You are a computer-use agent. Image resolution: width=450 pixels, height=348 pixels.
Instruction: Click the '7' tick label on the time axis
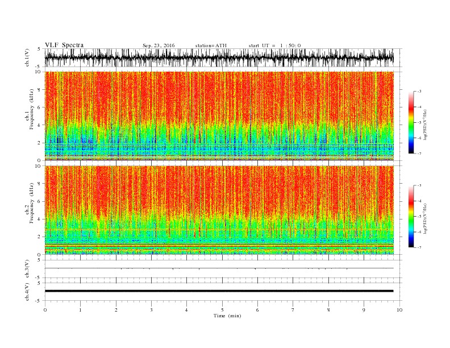[x=293, y=310]
